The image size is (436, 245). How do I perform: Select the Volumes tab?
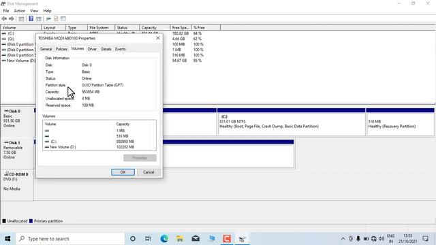pos(77,48)
